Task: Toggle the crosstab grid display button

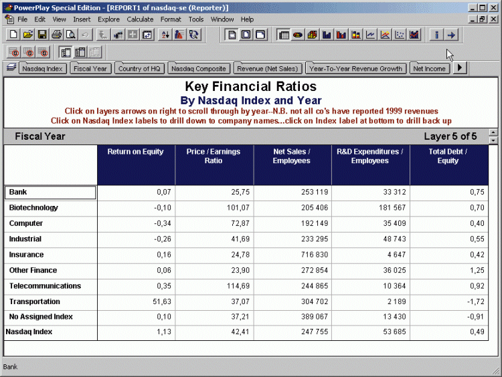Action: (283, 35)
